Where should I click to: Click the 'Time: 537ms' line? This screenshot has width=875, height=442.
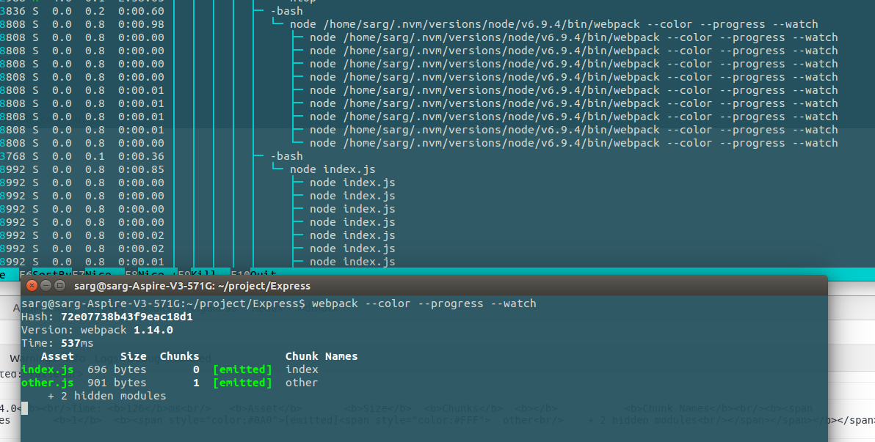tap(57, 343)
